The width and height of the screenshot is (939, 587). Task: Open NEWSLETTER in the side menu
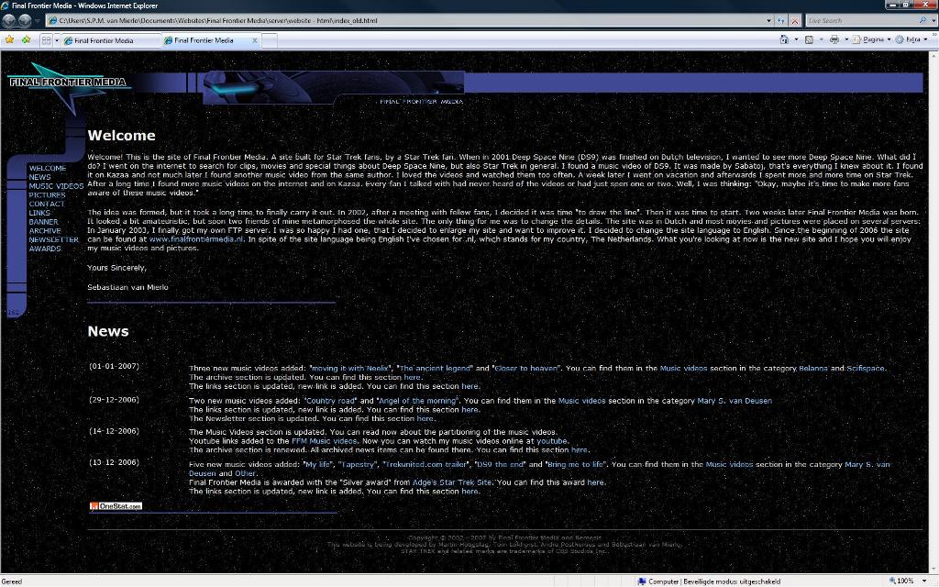[x=54, y=239]
